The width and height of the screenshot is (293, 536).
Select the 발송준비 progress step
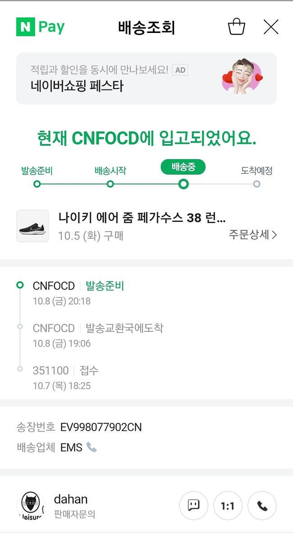click(37, 171)
